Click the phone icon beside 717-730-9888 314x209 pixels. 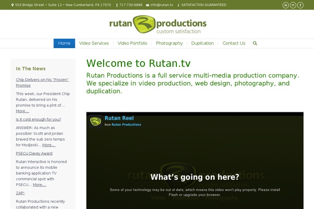coord(117,5)
